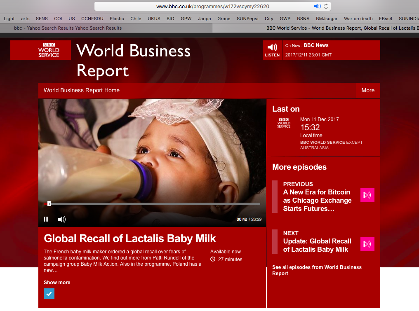Open the BMJsugar bookmark

(327, 19)
